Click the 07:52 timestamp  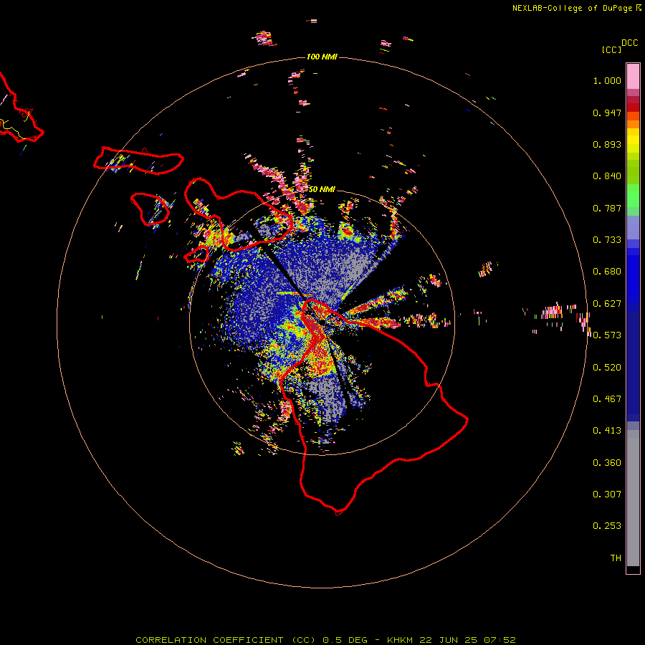[x=500, y=640]
